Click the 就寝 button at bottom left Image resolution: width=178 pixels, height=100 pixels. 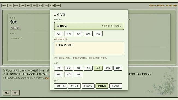coord(16,93)
